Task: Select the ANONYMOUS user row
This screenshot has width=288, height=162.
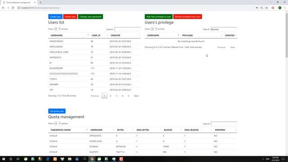Action: 94,41
